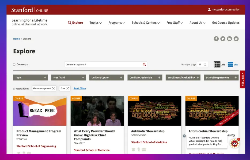The image size is (250, 160).
Task: Open the Schools & Centers menu
Action: coord(146,23)
